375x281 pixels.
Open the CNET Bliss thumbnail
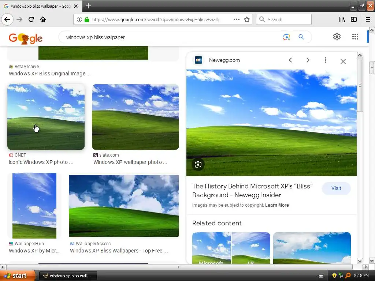tap(46, 117)
